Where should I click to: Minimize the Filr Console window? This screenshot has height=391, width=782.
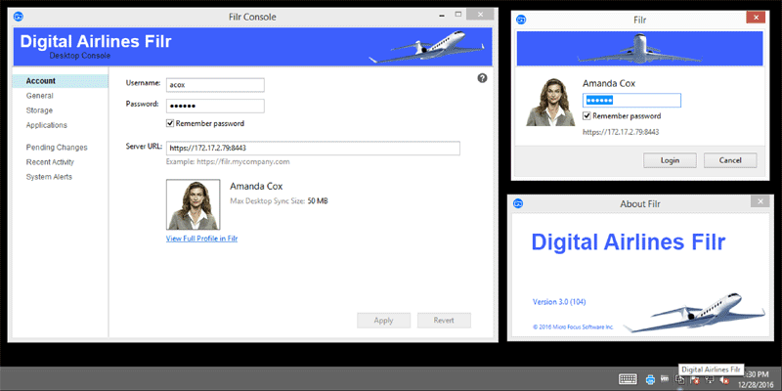click(x=443, y=14)
